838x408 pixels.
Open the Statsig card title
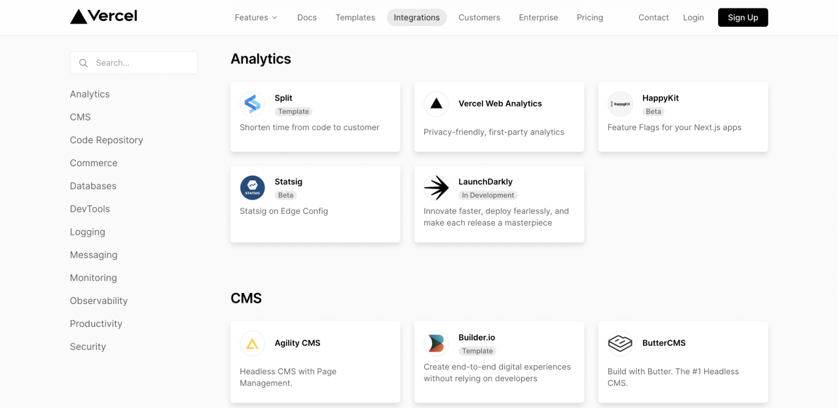pos(289,182)
